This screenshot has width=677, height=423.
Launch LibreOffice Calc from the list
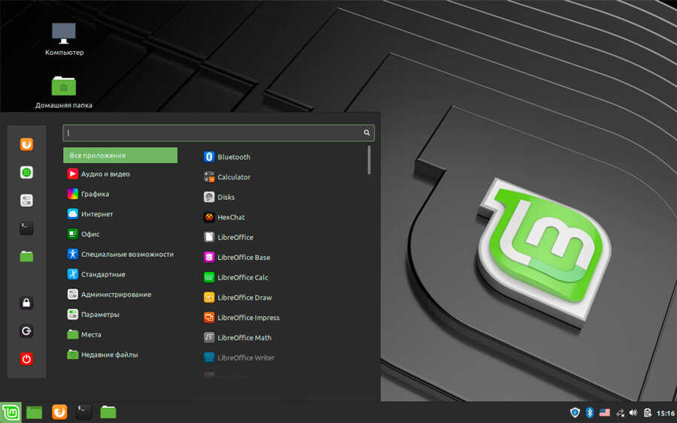click(x=242, y=277)
